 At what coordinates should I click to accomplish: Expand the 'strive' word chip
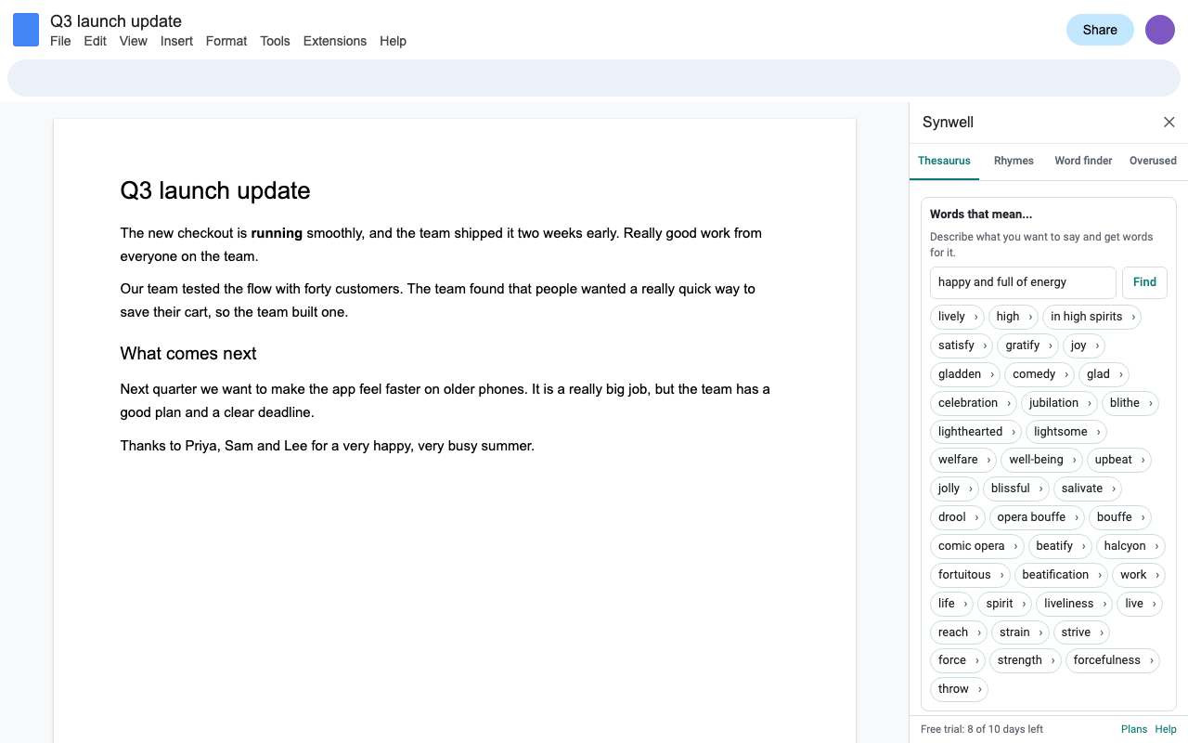pos(1081,632)
